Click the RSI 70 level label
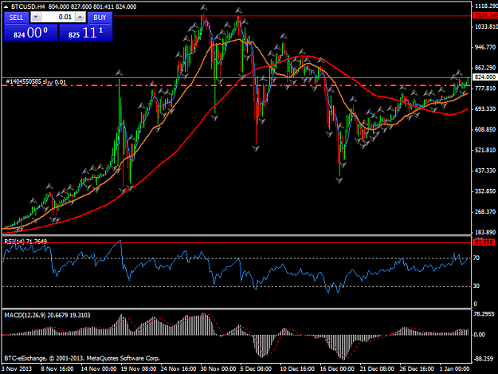Image resolution: width=498 pixels, height=374 pixels. [476, 258]
